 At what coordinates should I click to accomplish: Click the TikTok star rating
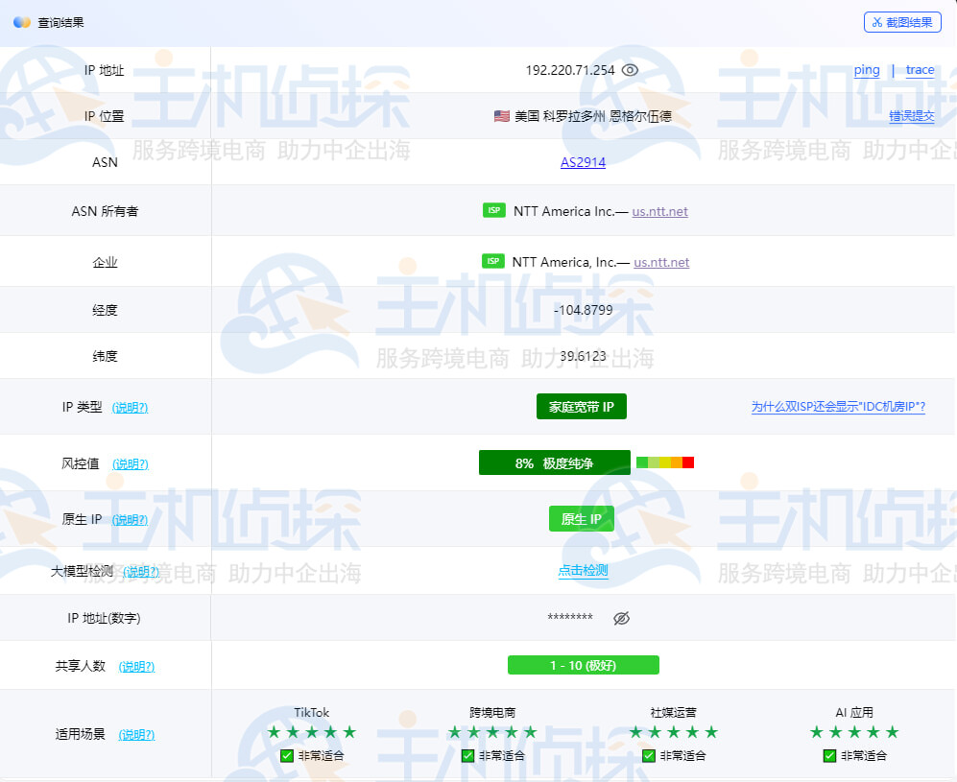point(312,732)
